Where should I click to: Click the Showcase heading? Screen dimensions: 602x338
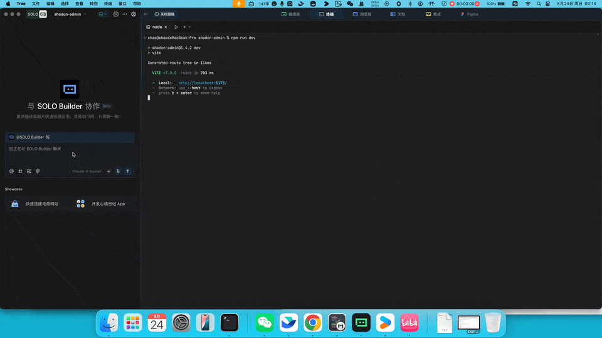pos(13,189)
